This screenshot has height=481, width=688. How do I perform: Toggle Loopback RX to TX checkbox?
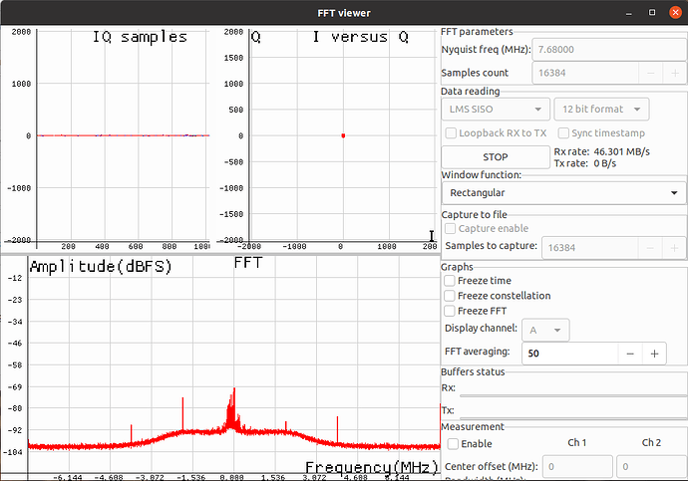[452, 133]
